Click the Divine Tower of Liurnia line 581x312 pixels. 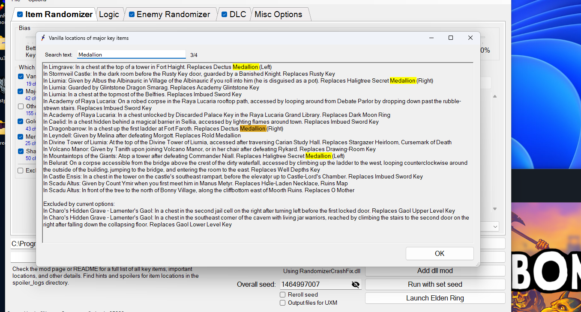[x=247, y=143]
